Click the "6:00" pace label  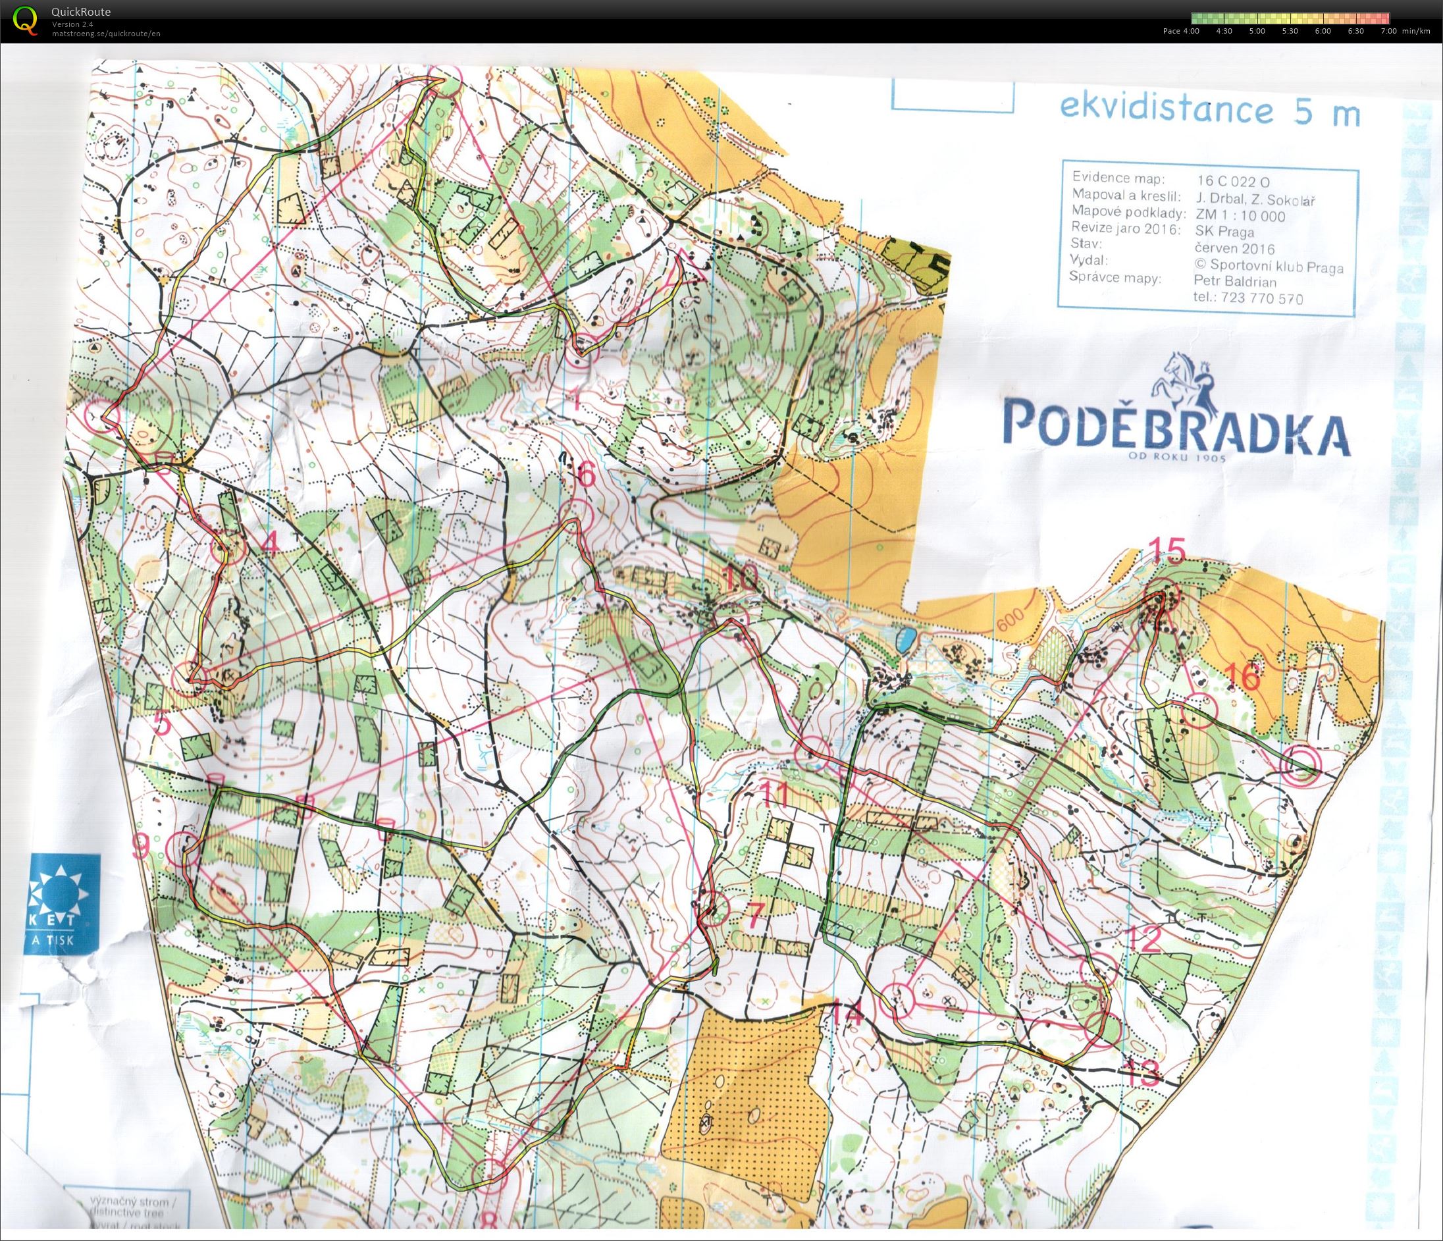(x=1323, y=32)
